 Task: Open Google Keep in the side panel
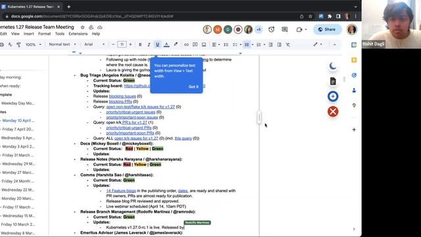click(x=354, y=60)
